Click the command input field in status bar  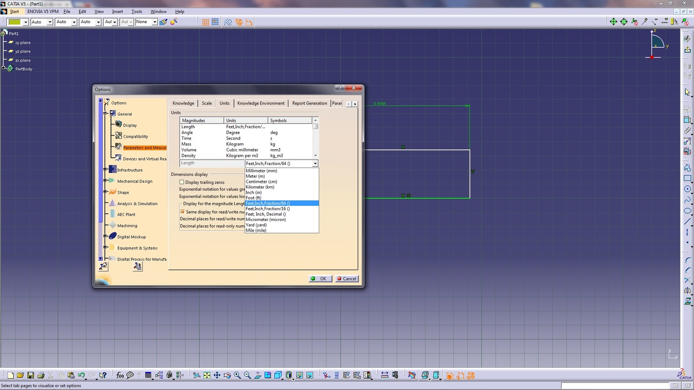[615, 385]
